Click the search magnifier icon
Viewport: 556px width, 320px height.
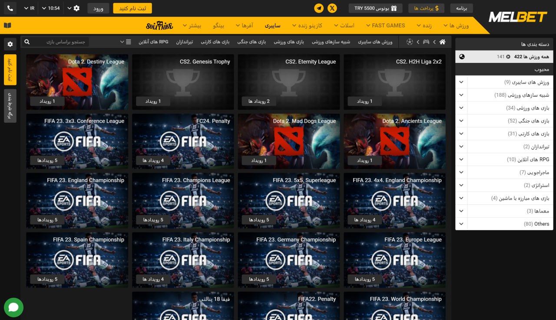tap(27, 42)
